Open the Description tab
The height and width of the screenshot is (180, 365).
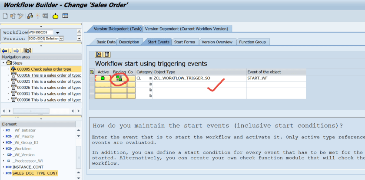pos(129,42)
